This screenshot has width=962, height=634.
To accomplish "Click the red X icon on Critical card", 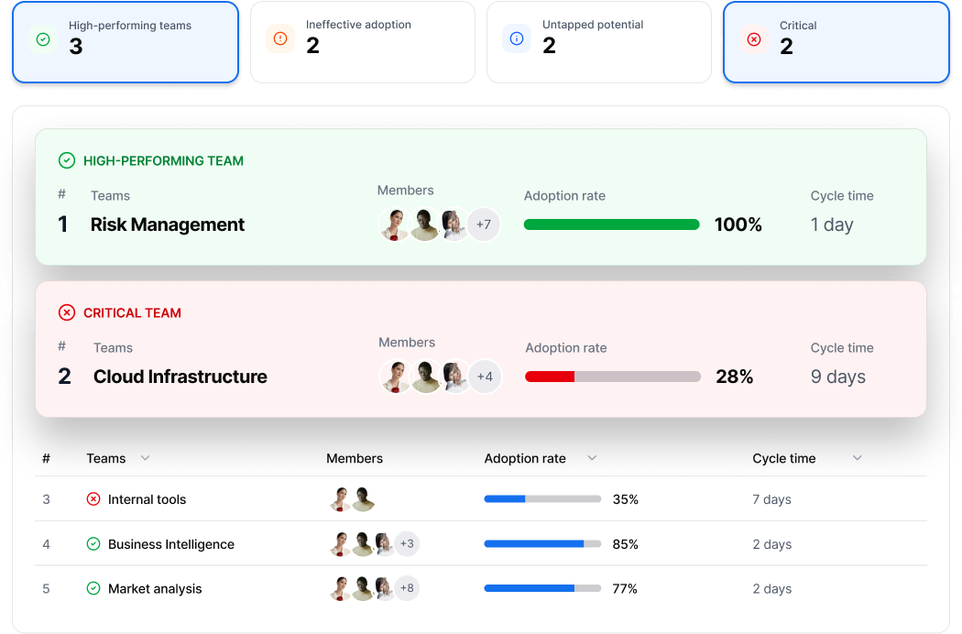I will pos(754,38).
